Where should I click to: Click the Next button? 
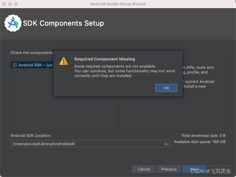[194, 169]
